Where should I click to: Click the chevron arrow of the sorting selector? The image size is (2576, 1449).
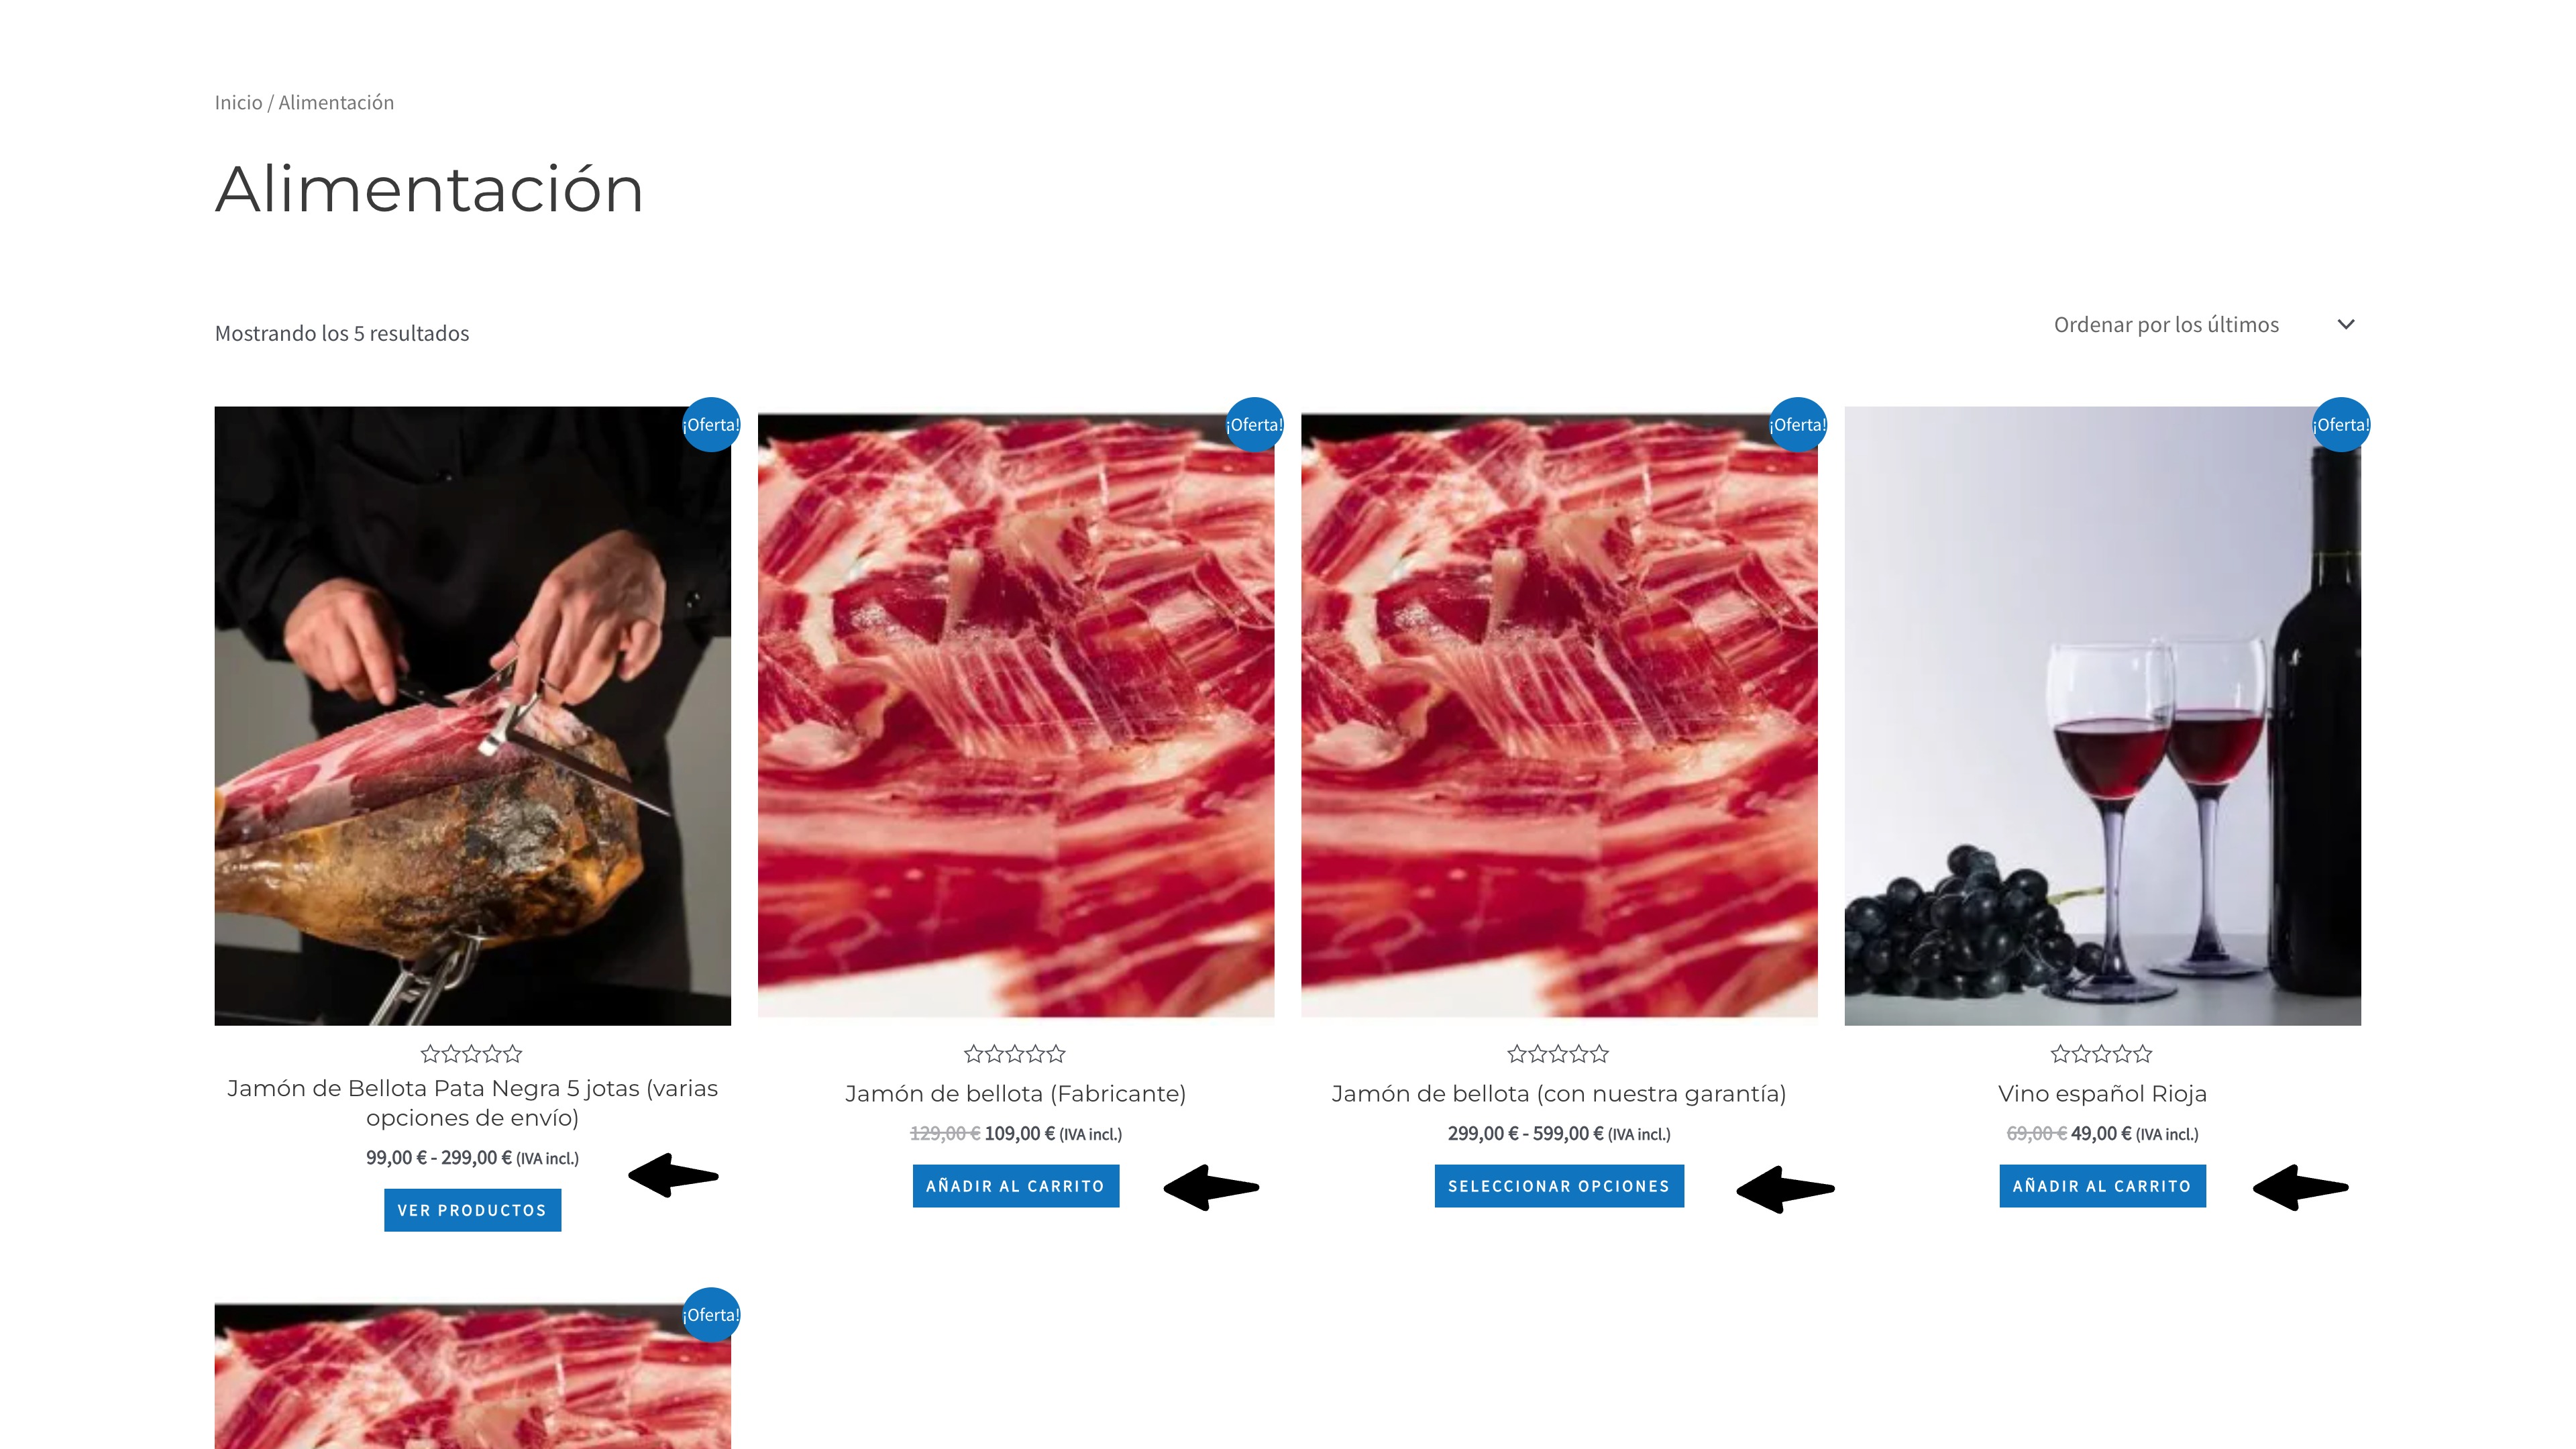[2346, 325]
